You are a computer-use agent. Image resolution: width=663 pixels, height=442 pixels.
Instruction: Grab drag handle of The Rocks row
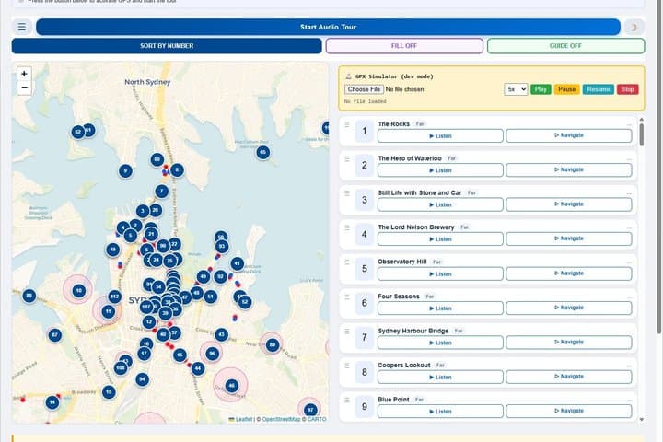tap(347, 124)
